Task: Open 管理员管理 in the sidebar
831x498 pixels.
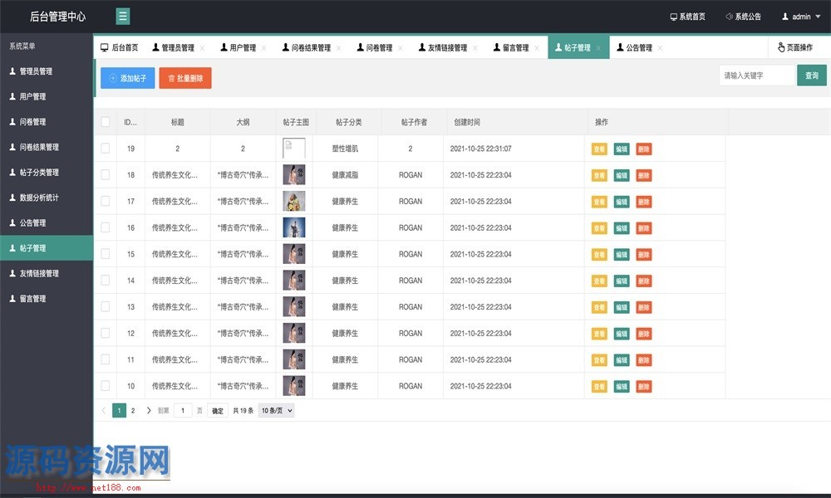Action: coord(46,71)
